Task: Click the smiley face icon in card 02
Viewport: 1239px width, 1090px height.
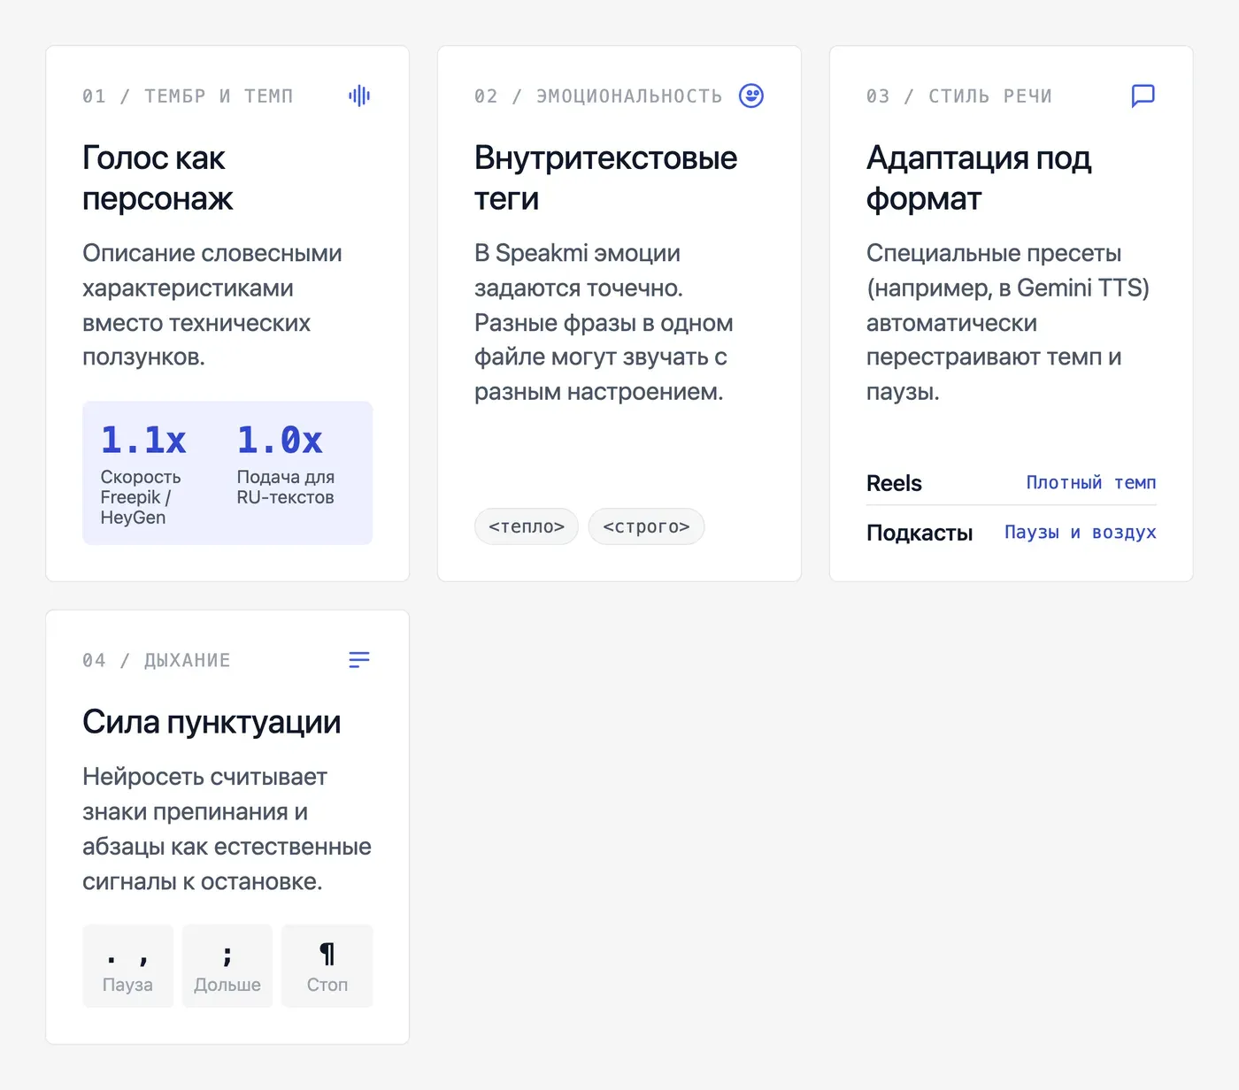Action: point(751,96)
